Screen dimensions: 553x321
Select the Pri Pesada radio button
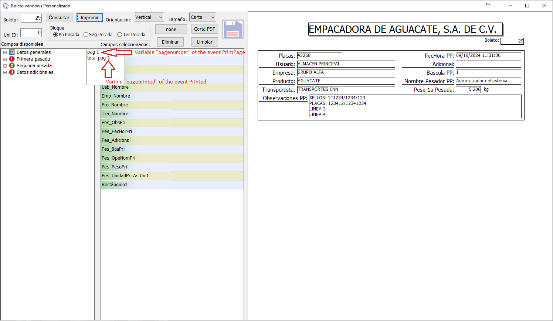[x=55, y=35]
